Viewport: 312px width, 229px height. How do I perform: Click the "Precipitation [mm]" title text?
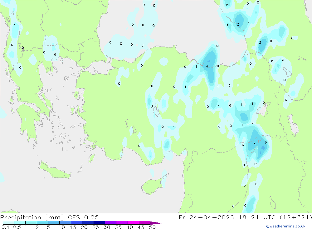click(32, 217)
